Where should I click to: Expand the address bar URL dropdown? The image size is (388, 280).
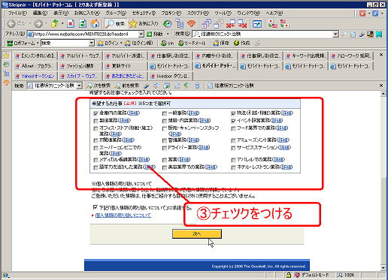(141, 34)
